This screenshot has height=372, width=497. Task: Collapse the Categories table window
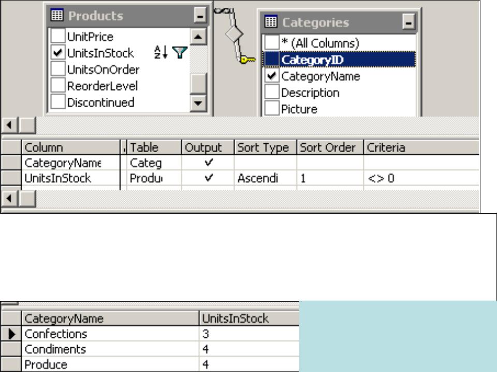point(408,22)
